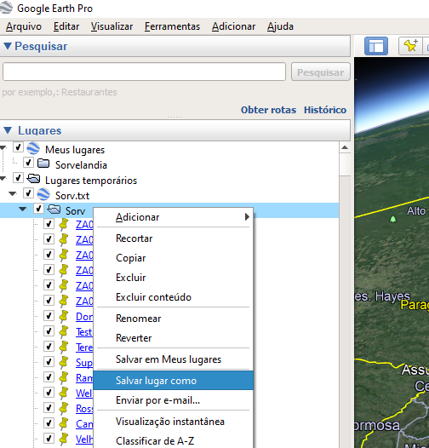Select Copiar from context menu
Image resolution: width=429 pixels, height=448 pixels.
[x=173, y=258]
